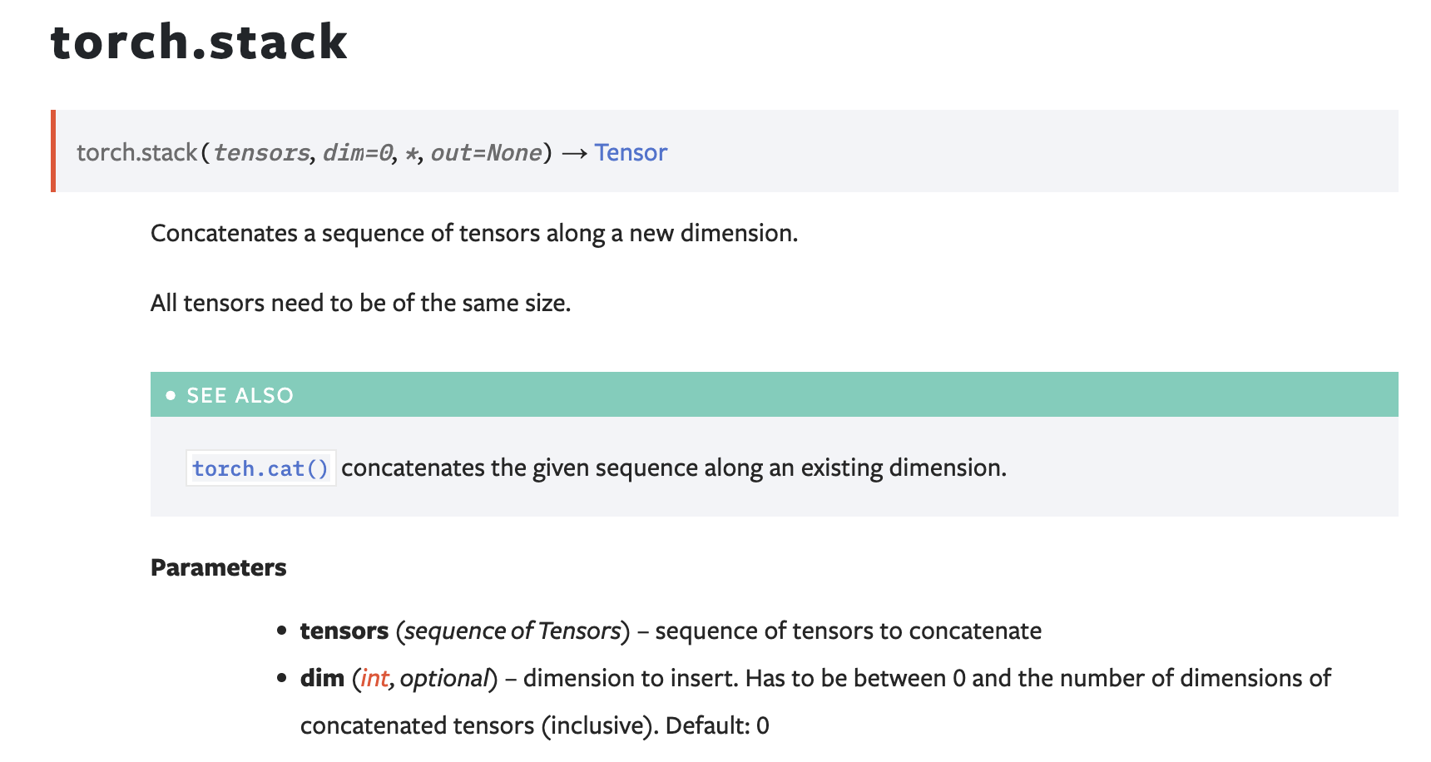
Task: Click the asterisk in the function signature
Action: tap(411, 154)
